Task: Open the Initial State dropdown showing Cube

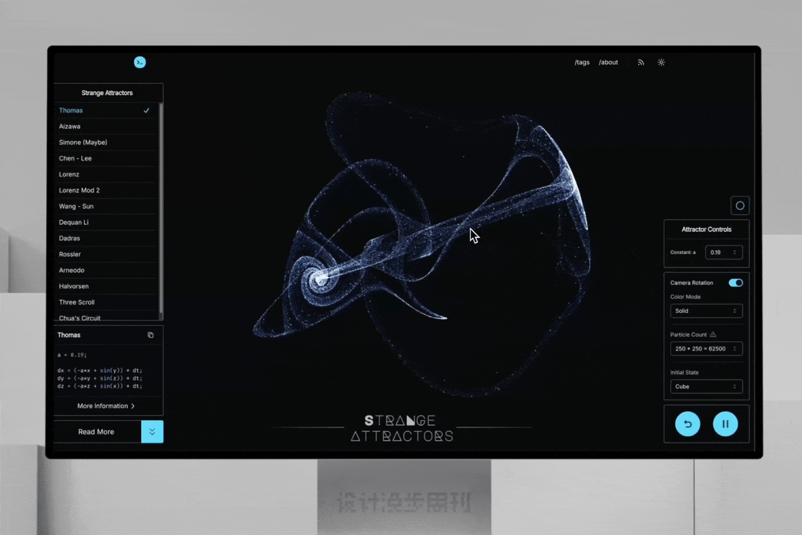Action: point(706,387)
